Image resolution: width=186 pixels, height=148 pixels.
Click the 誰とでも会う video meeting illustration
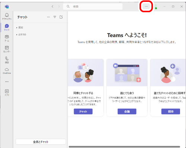127,73
